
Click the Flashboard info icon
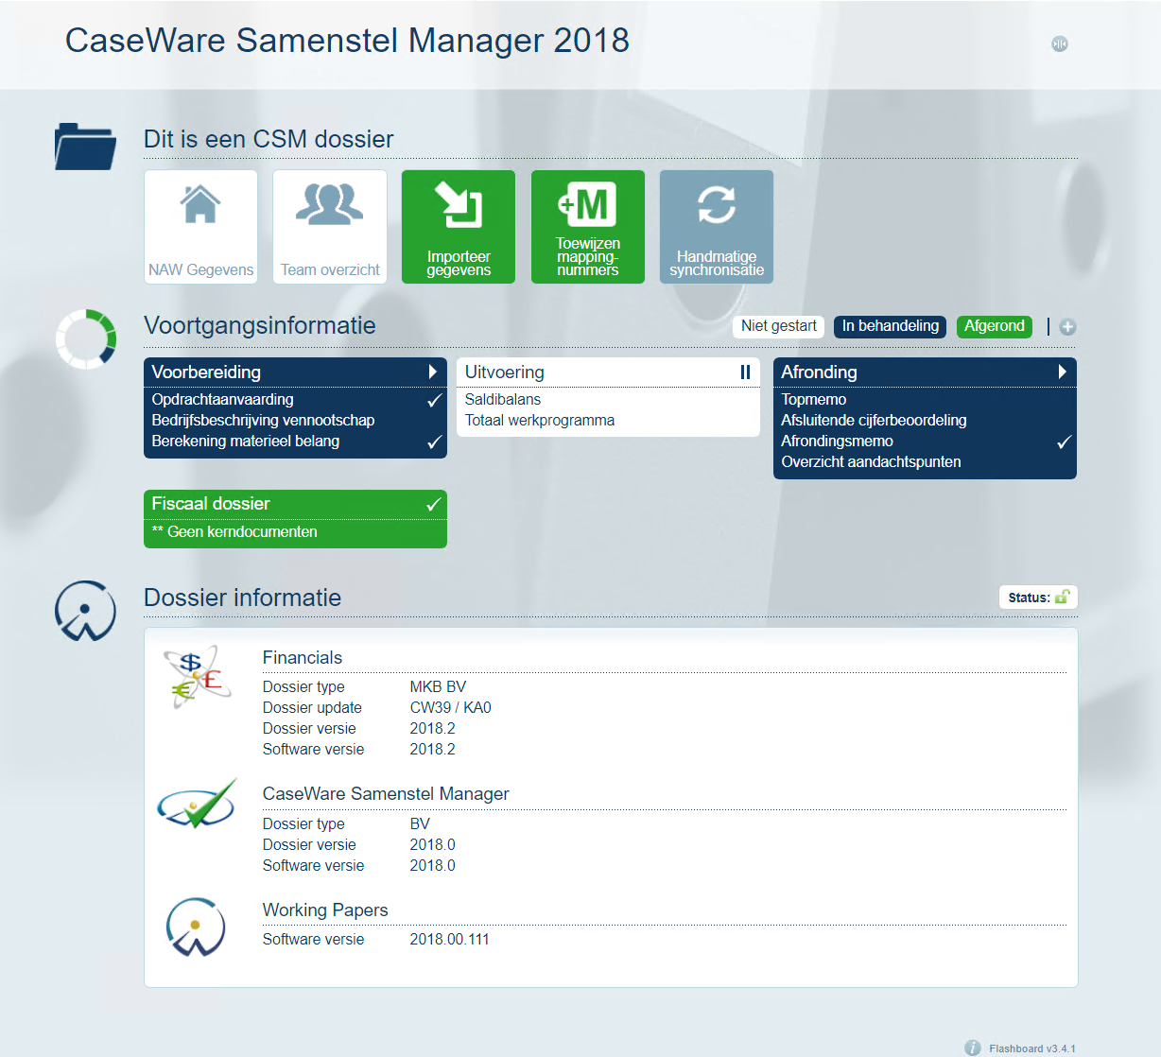click(973, 1048)
